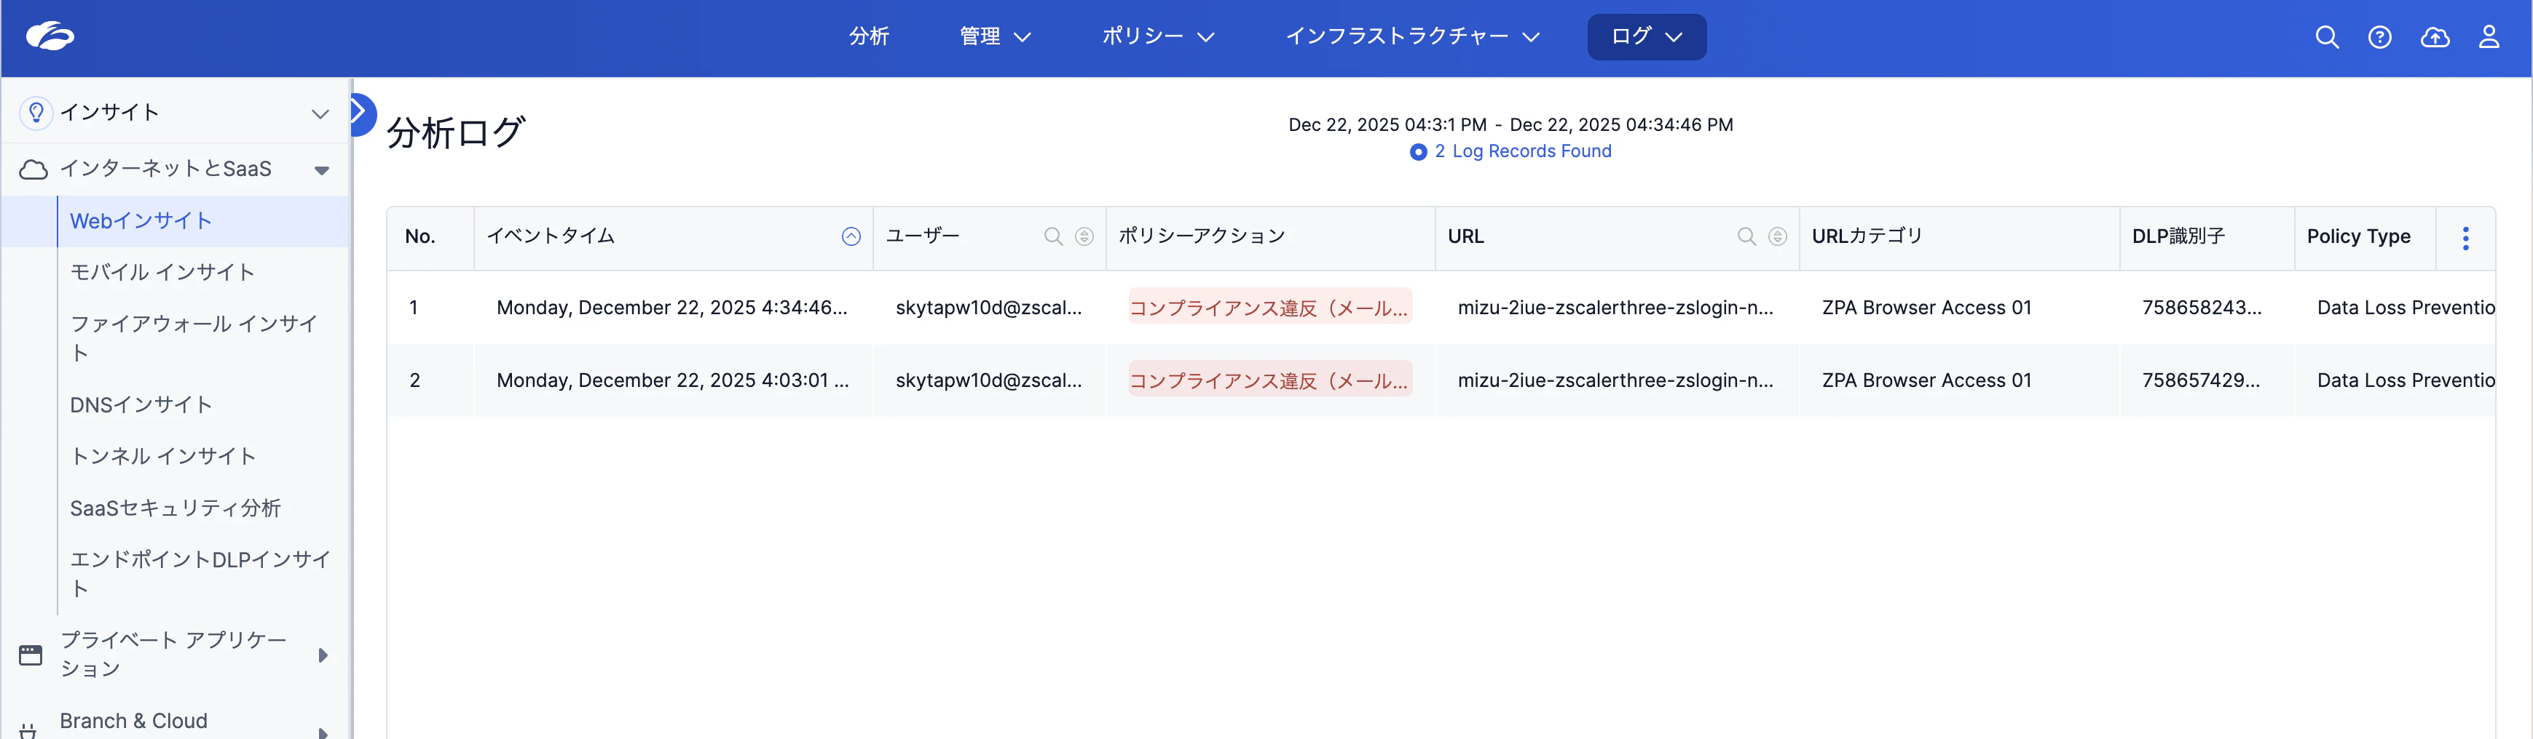Image resolution: width=2533 pixels, height=739 pixels.
Task: Click search icon in ユーザー column
Action: (1053, 236)
